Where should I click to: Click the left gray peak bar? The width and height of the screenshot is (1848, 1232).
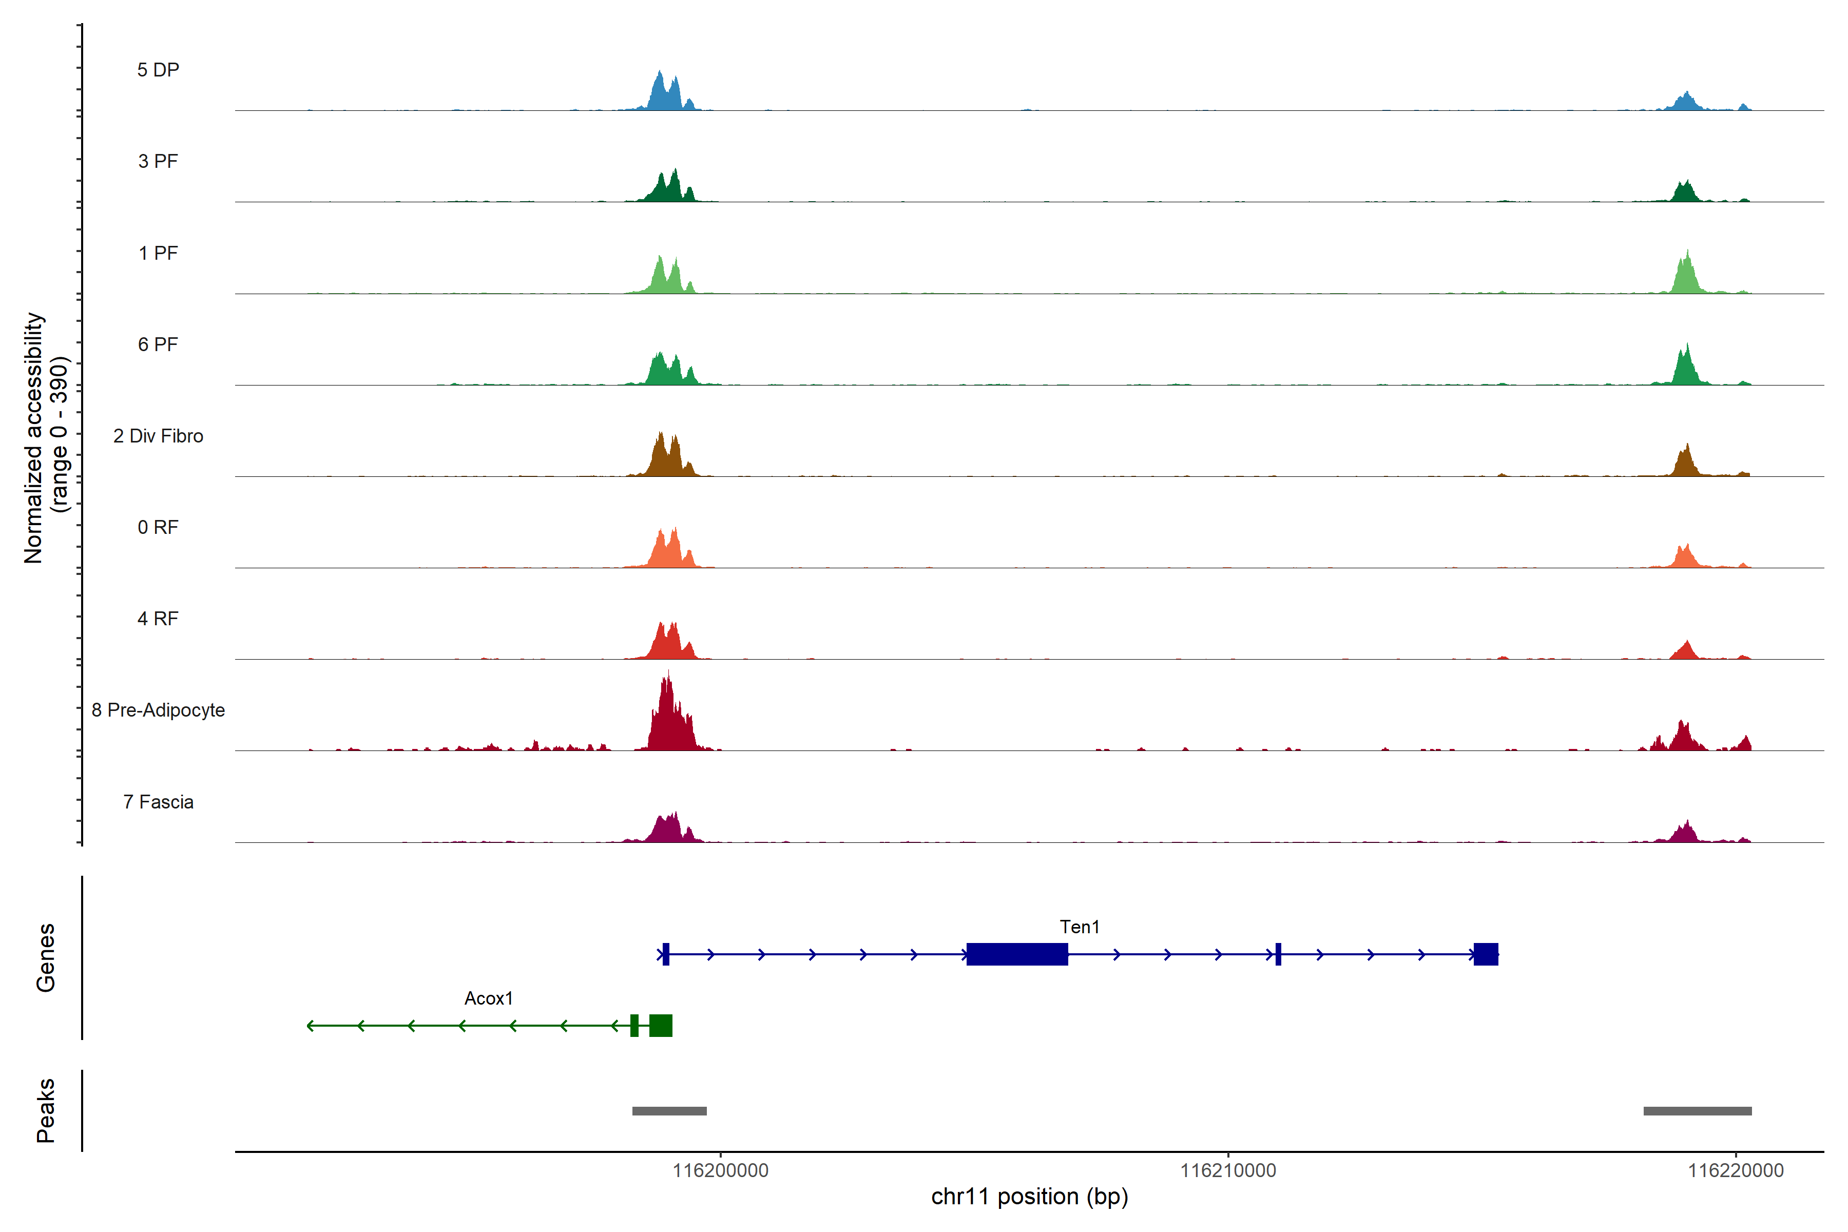coord(669,1111)
